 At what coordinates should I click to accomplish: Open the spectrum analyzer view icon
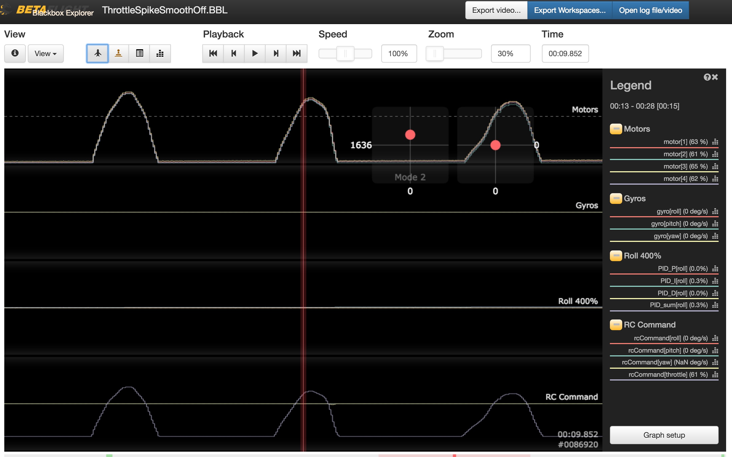click(160, 53)
